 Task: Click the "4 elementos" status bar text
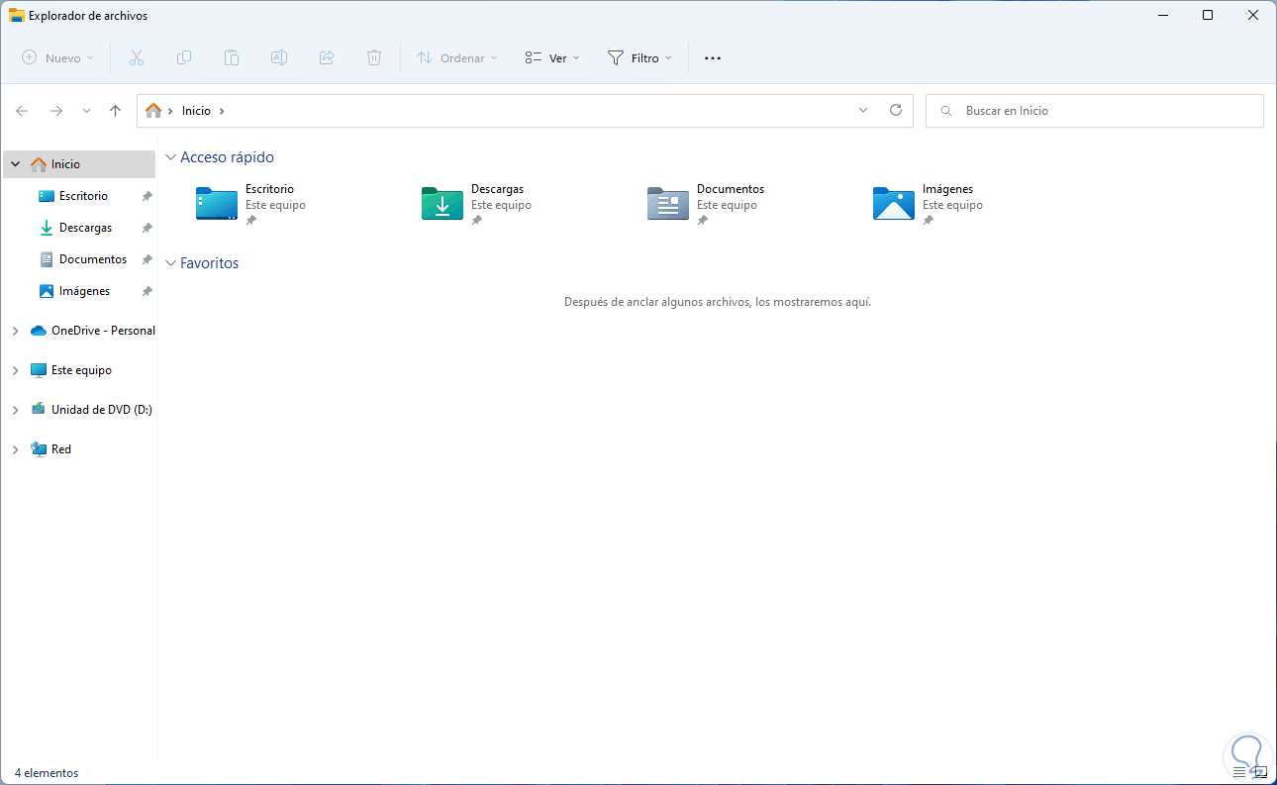[x=47, y=773]
